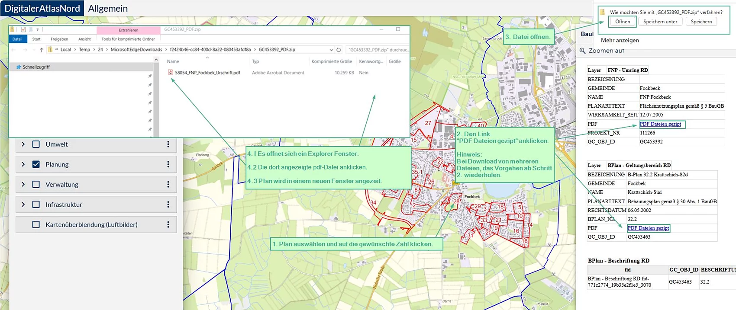The height and width of the screenshot is (310, 736).
Task: Switch to the Freigeben ribbon tab
Action: coord(59,39)
